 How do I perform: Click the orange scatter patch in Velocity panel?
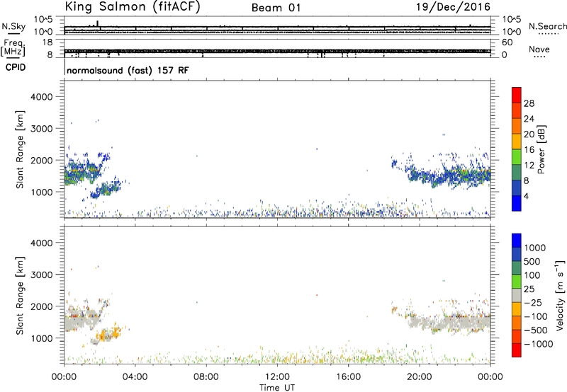(x=108, y=334)
